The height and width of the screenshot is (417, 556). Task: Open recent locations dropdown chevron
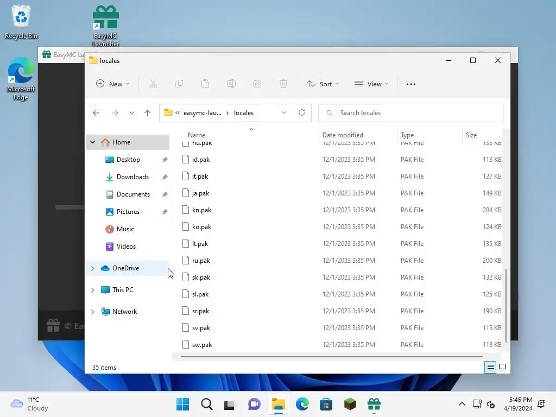(x=131, y=113)
